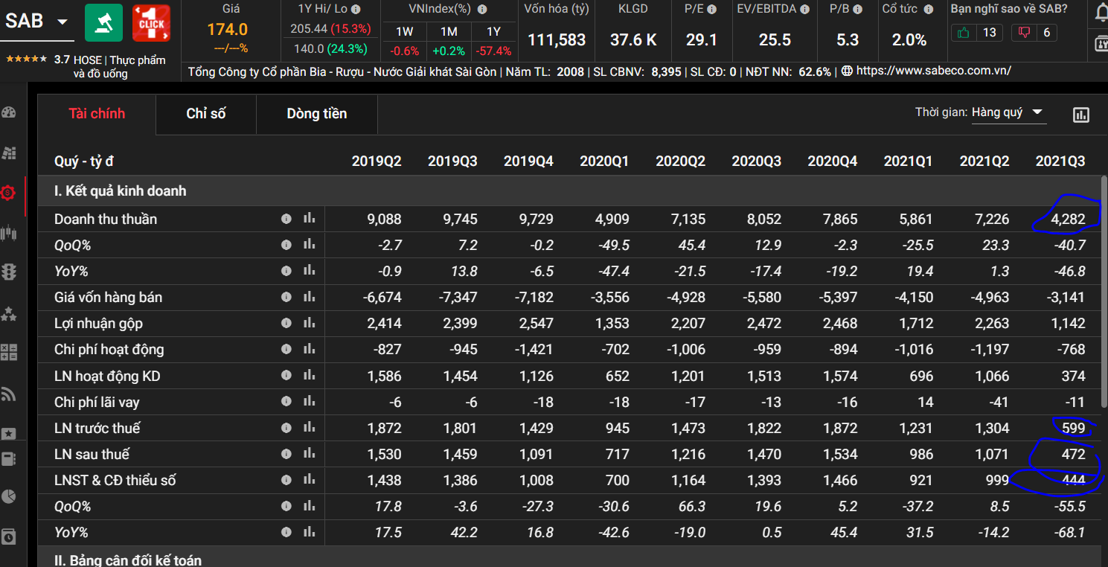Open the traffic light sidebar icon

(9, 272)
